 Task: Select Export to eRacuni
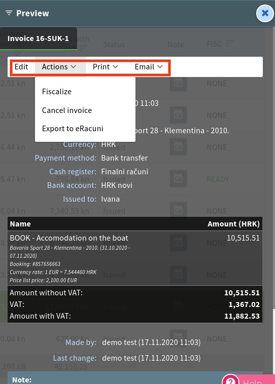pyautogui.click(x=73, y=129)
